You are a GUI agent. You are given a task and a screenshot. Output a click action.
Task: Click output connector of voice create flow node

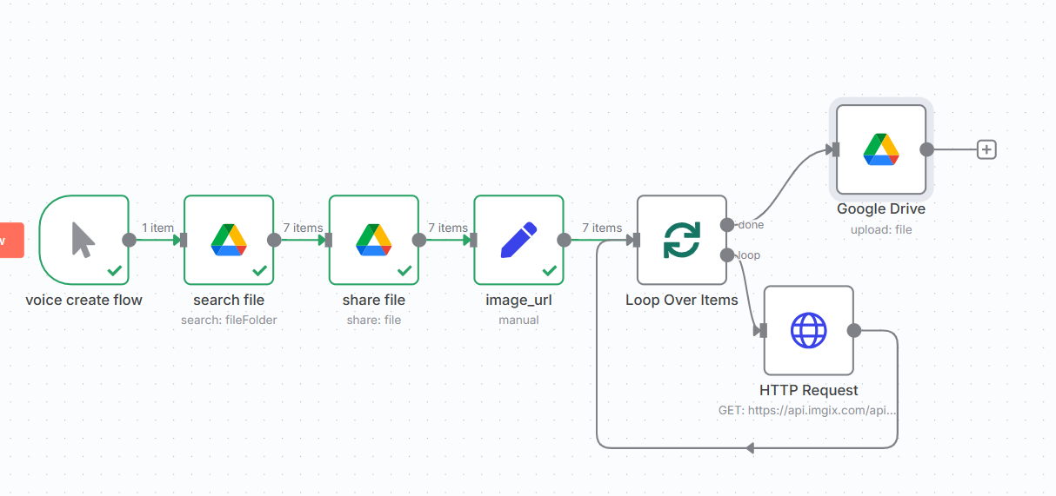[x=130, y=240]
